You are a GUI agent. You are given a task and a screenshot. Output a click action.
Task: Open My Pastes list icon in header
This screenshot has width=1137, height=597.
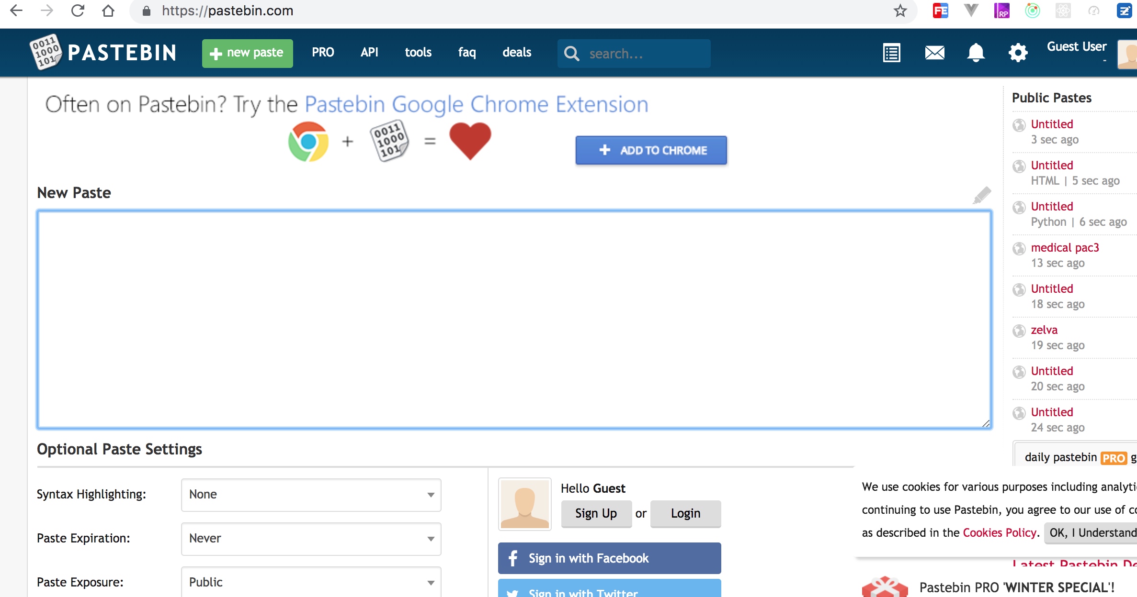click(x=892, y=53)
